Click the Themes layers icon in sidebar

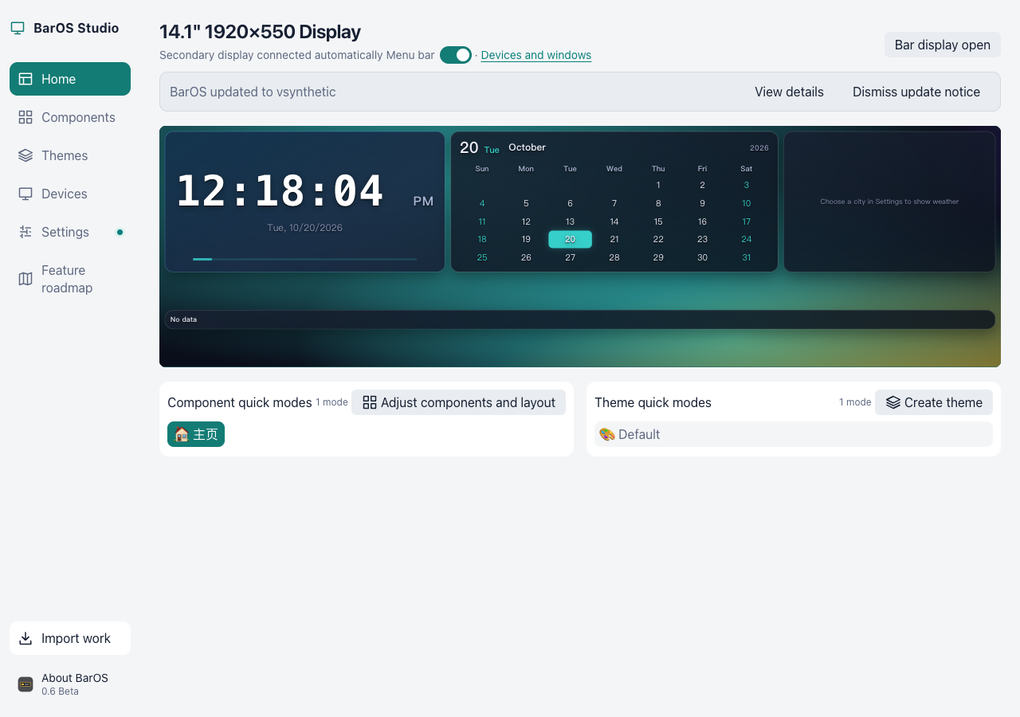(25, 155)
